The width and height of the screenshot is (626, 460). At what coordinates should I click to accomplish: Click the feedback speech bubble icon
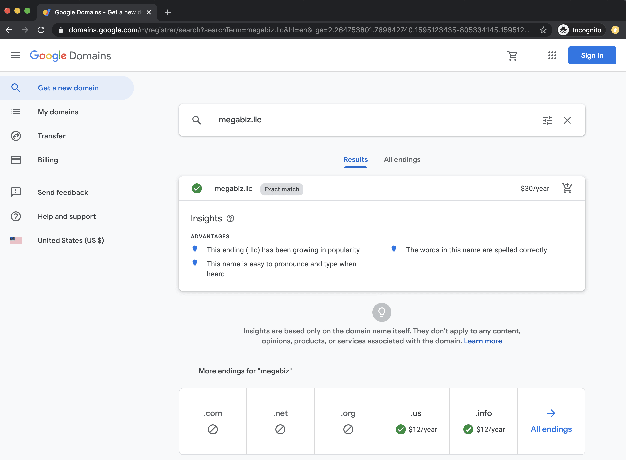pyautogui.click(x=16, y=192)
